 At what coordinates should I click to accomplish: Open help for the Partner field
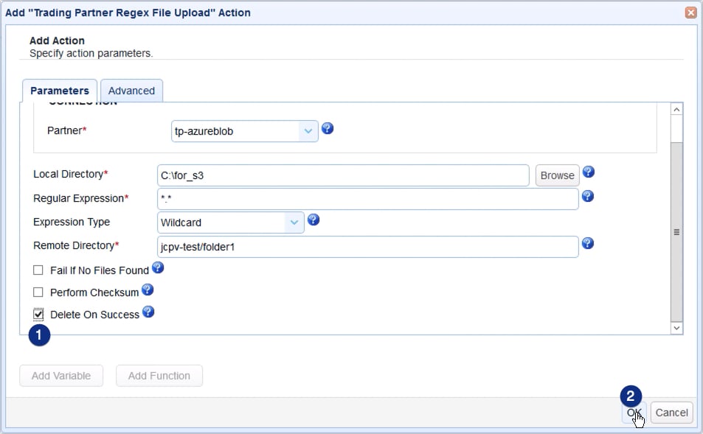tap(327, 128)
